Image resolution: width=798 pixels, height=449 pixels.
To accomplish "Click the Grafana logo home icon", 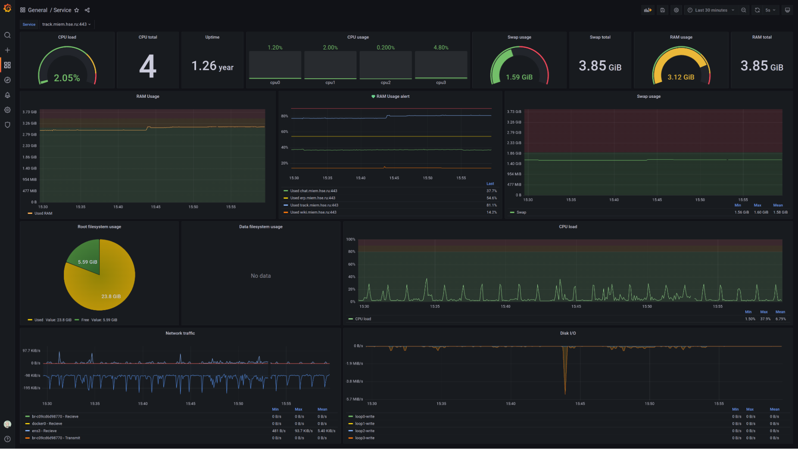I will [x=7, y=8].
